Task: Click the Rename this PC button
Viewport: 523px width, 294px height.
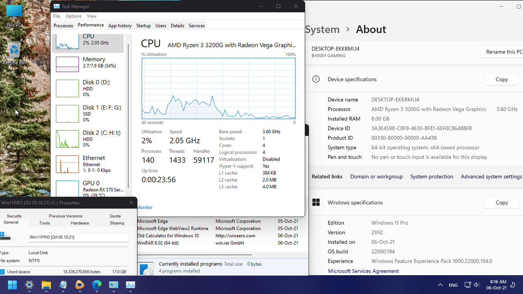Action: pos(502,52)
